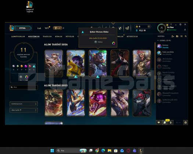This screenshot has height=154, width=193.
Task: Toggle the voice microphone icon
Action: click(x=171, y=122)
